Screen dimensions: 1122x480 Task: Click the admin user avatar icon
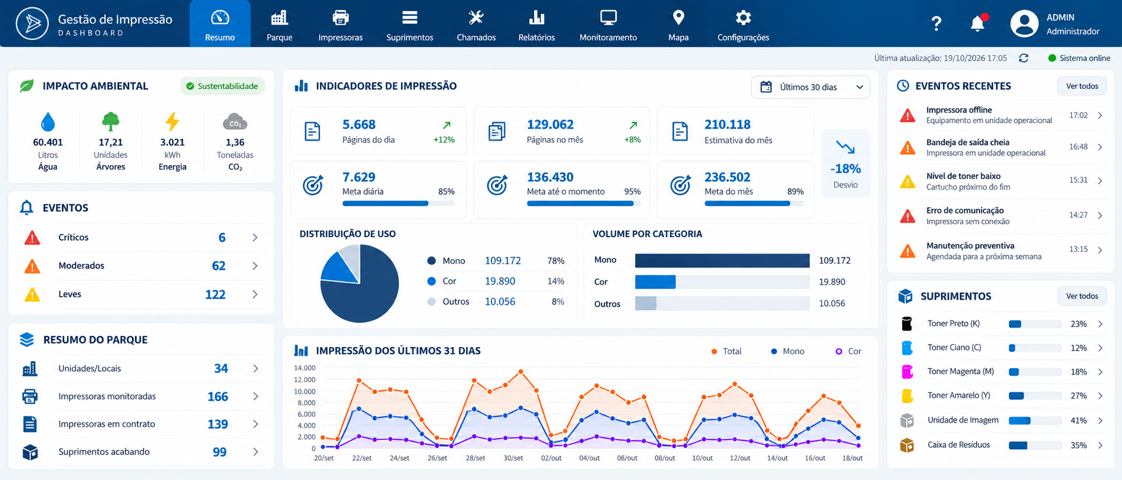[x=1024, y=23]
